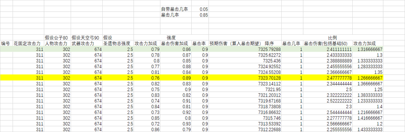
Task: Click the 1.316666667 cell in green row
Action: (368, 49)
